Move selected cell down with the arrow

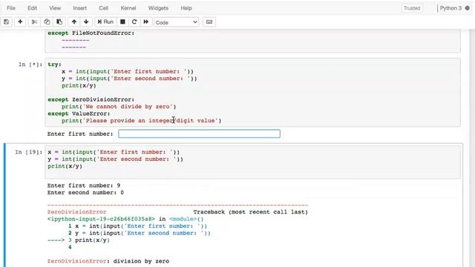86,22
